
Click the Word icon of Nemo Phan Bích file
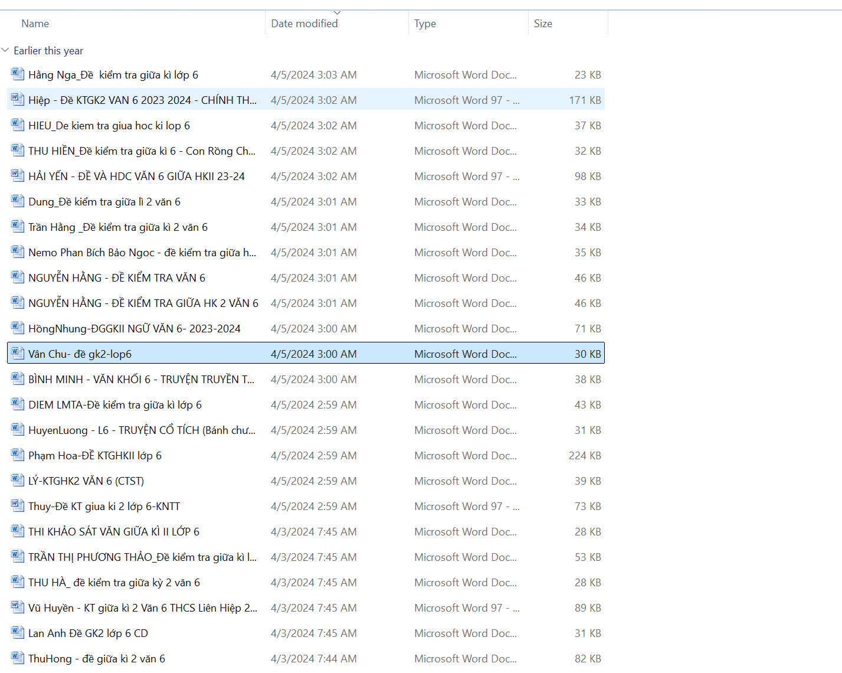coord(18,252)
